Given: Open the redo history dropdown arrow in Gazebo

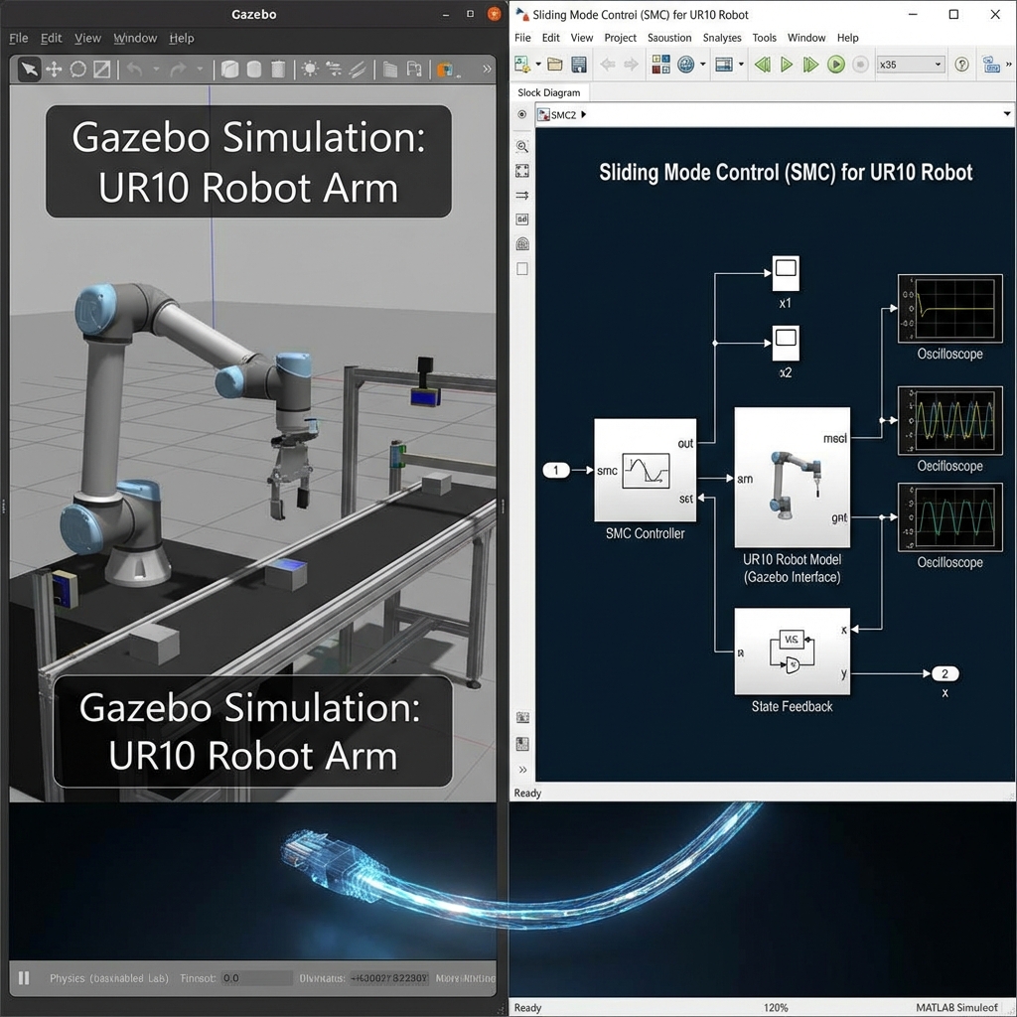Looking at the screenshot, I should tap(200, 69).
